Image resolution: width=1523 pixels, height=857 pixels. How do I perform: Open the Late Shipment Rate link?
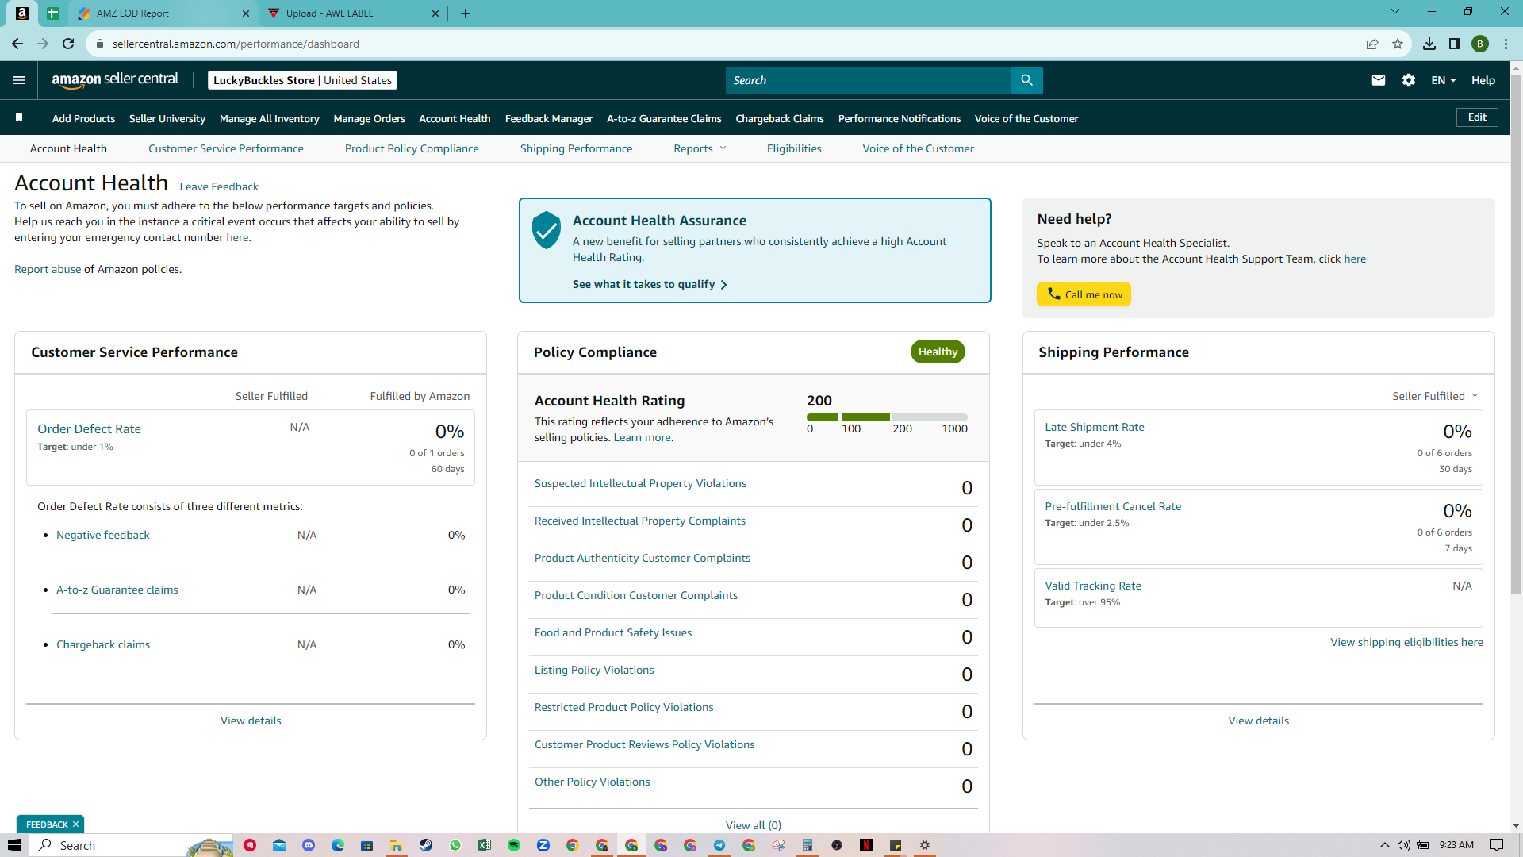(1095, 427)
